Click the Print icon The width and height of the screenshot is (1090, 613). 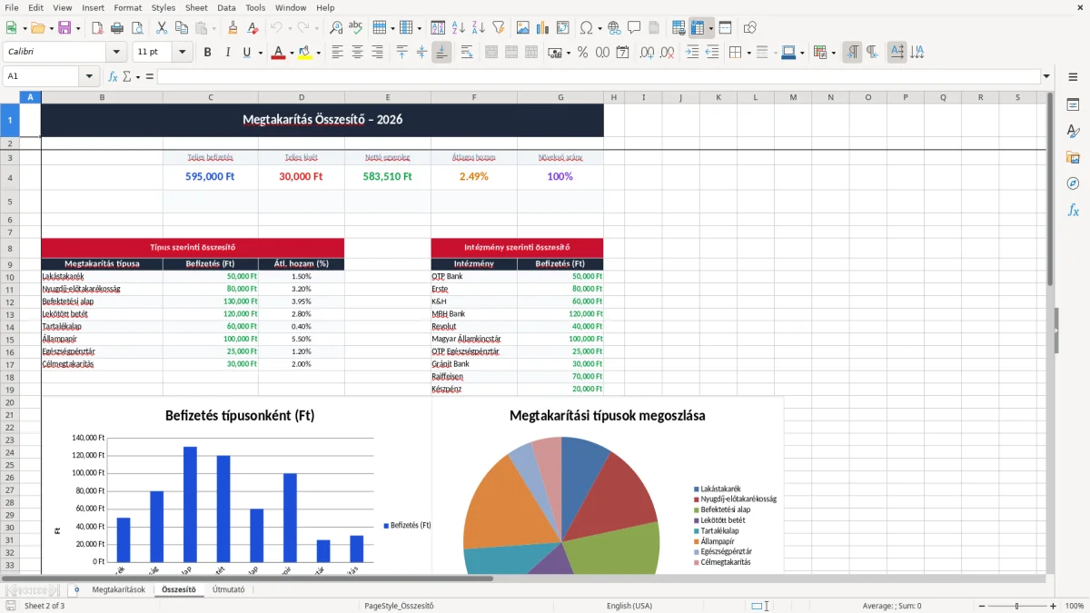(x=117, y=28)
